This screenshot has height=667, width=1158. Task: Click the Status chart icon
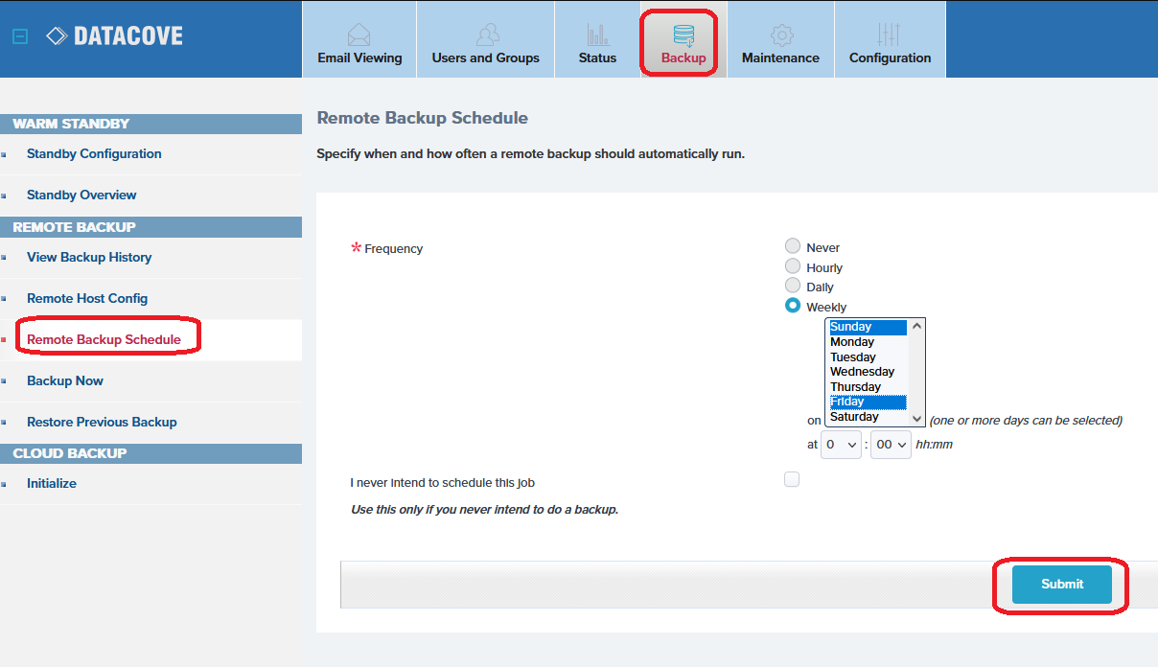click(x=597, y=35)
